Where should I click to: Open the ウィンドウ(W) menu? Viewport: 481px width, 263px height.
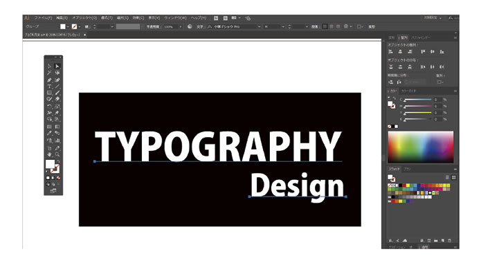click(175, 18)
